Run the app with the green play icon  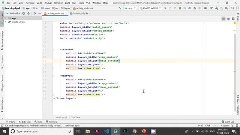[x=165, y=8]
